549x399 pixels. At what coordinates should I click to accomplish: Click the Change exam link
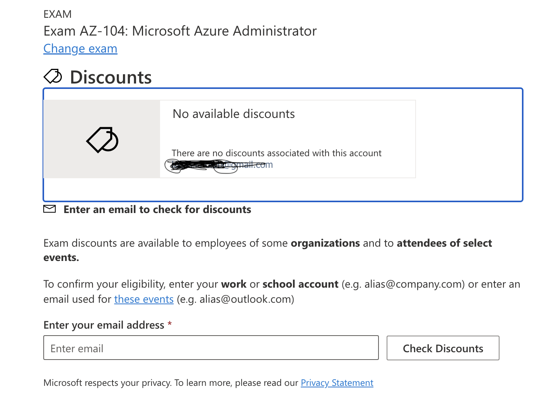click(80, 49)
